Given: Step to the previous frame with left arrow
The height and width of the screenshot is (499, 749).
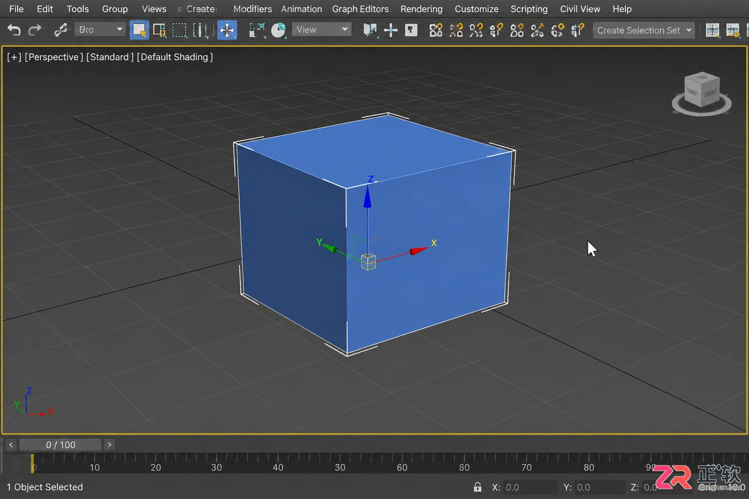Looking at the screenshot, I should point(11,444).
